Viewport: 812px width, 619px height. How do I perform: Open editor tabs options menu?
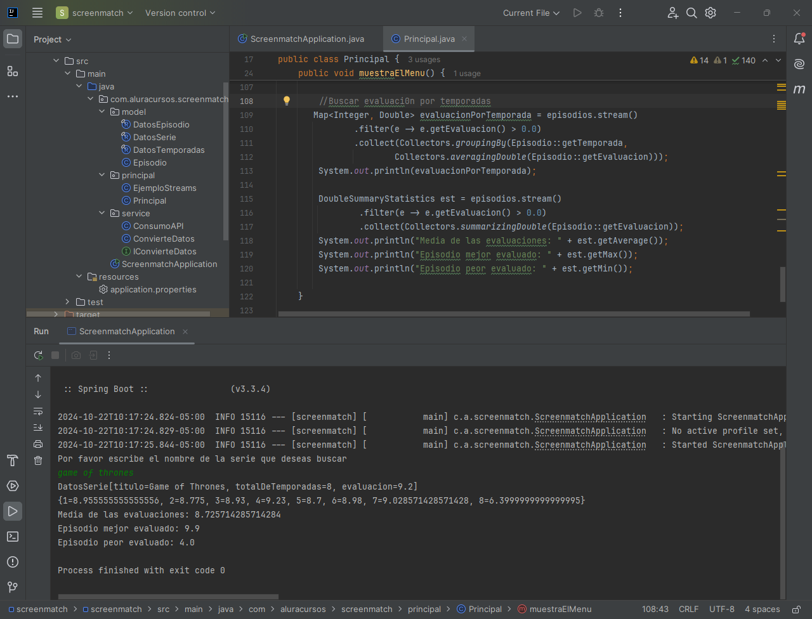(x=773, y=39)
